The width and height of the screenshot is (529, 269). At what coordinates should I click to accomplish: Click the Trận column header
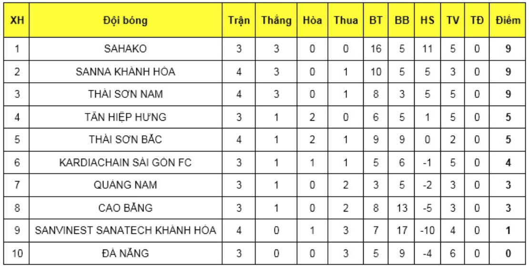tap(239, 21)
